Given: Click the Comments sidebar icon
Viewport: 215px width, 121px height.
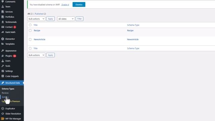Looking at the screenshot, I should click(x=3, y=1).
